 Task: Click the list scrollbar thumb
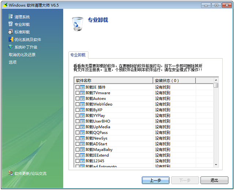[216, 85]
